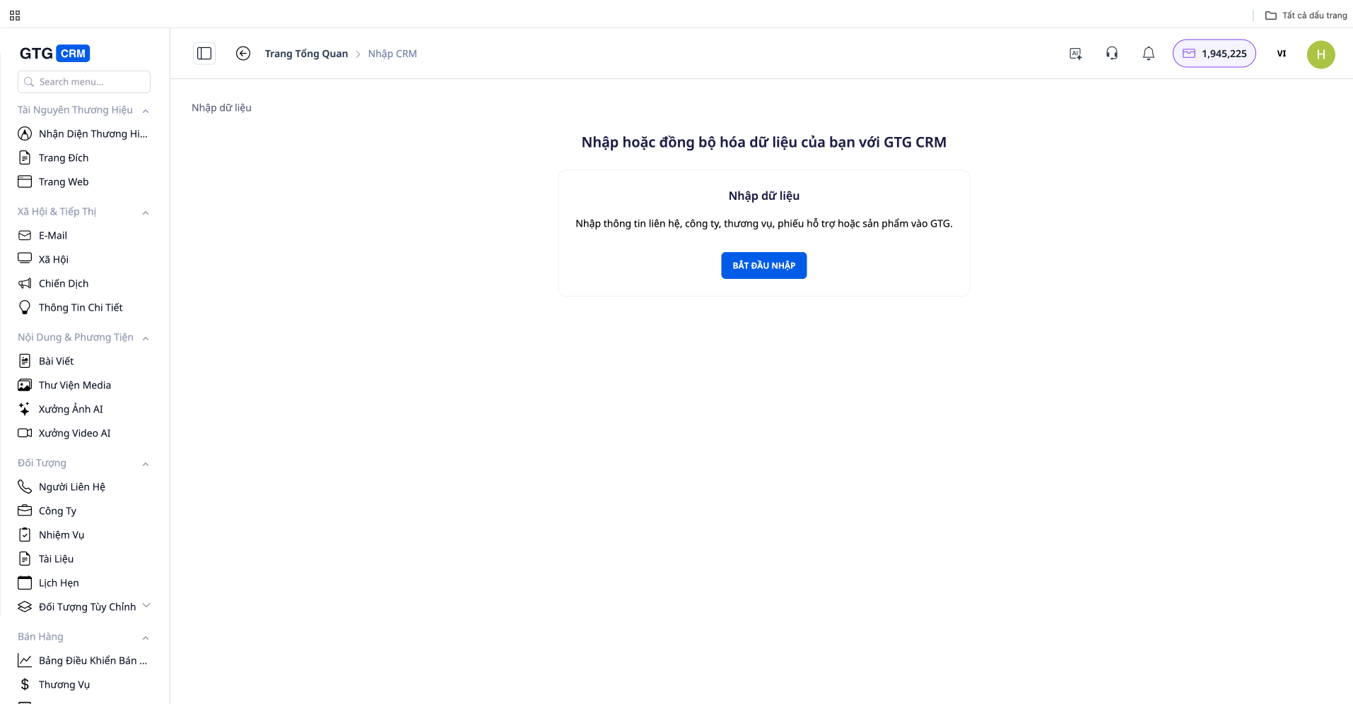Open the E-Mail menu item
Viewport: 1353px width, 704px height.
(53, 236)
